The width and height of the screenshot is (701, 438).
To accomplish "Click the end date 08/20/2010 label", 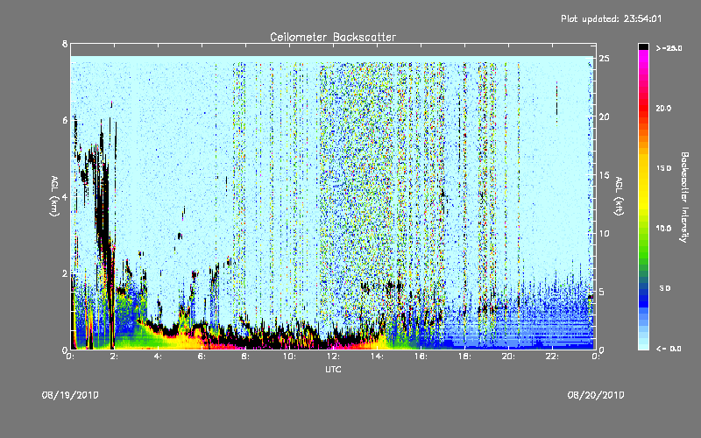I will point(596,395).
